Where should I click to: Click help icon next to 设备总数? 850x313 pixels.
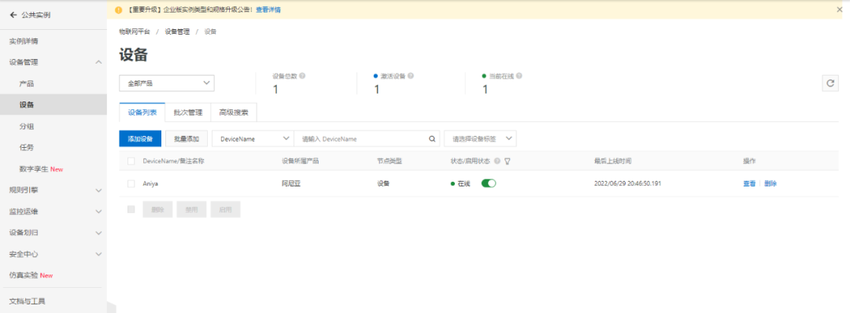tap(302, 75)
